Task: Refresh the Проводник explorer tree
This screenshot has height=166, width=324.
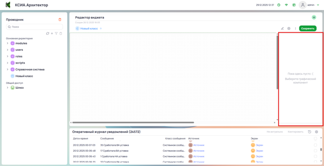Action: point(47,33)
